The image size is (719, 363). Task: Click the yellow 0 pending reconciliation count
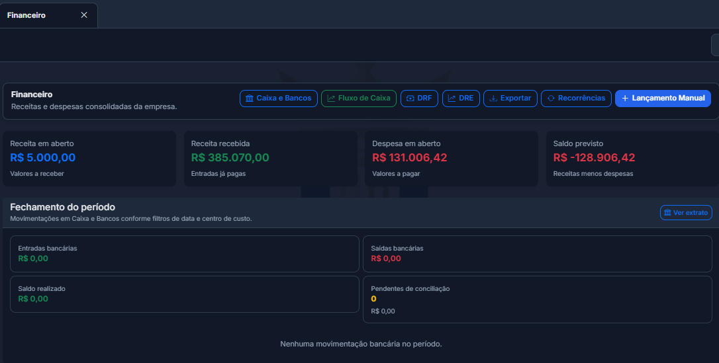[373, 299]
